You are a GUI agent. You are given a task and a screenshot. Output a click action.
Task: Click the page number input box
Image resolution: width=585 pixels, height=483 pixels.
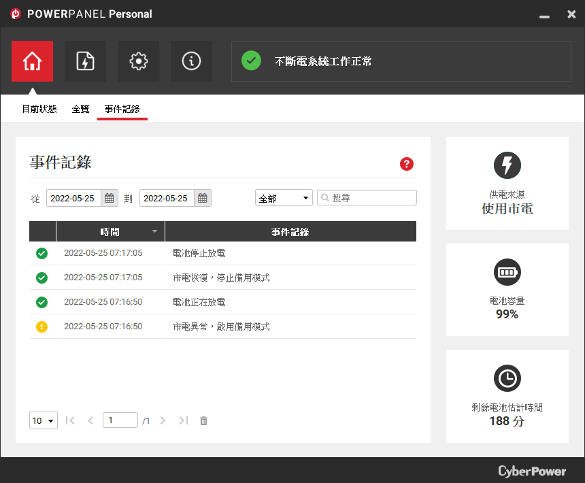click(120, 420)
